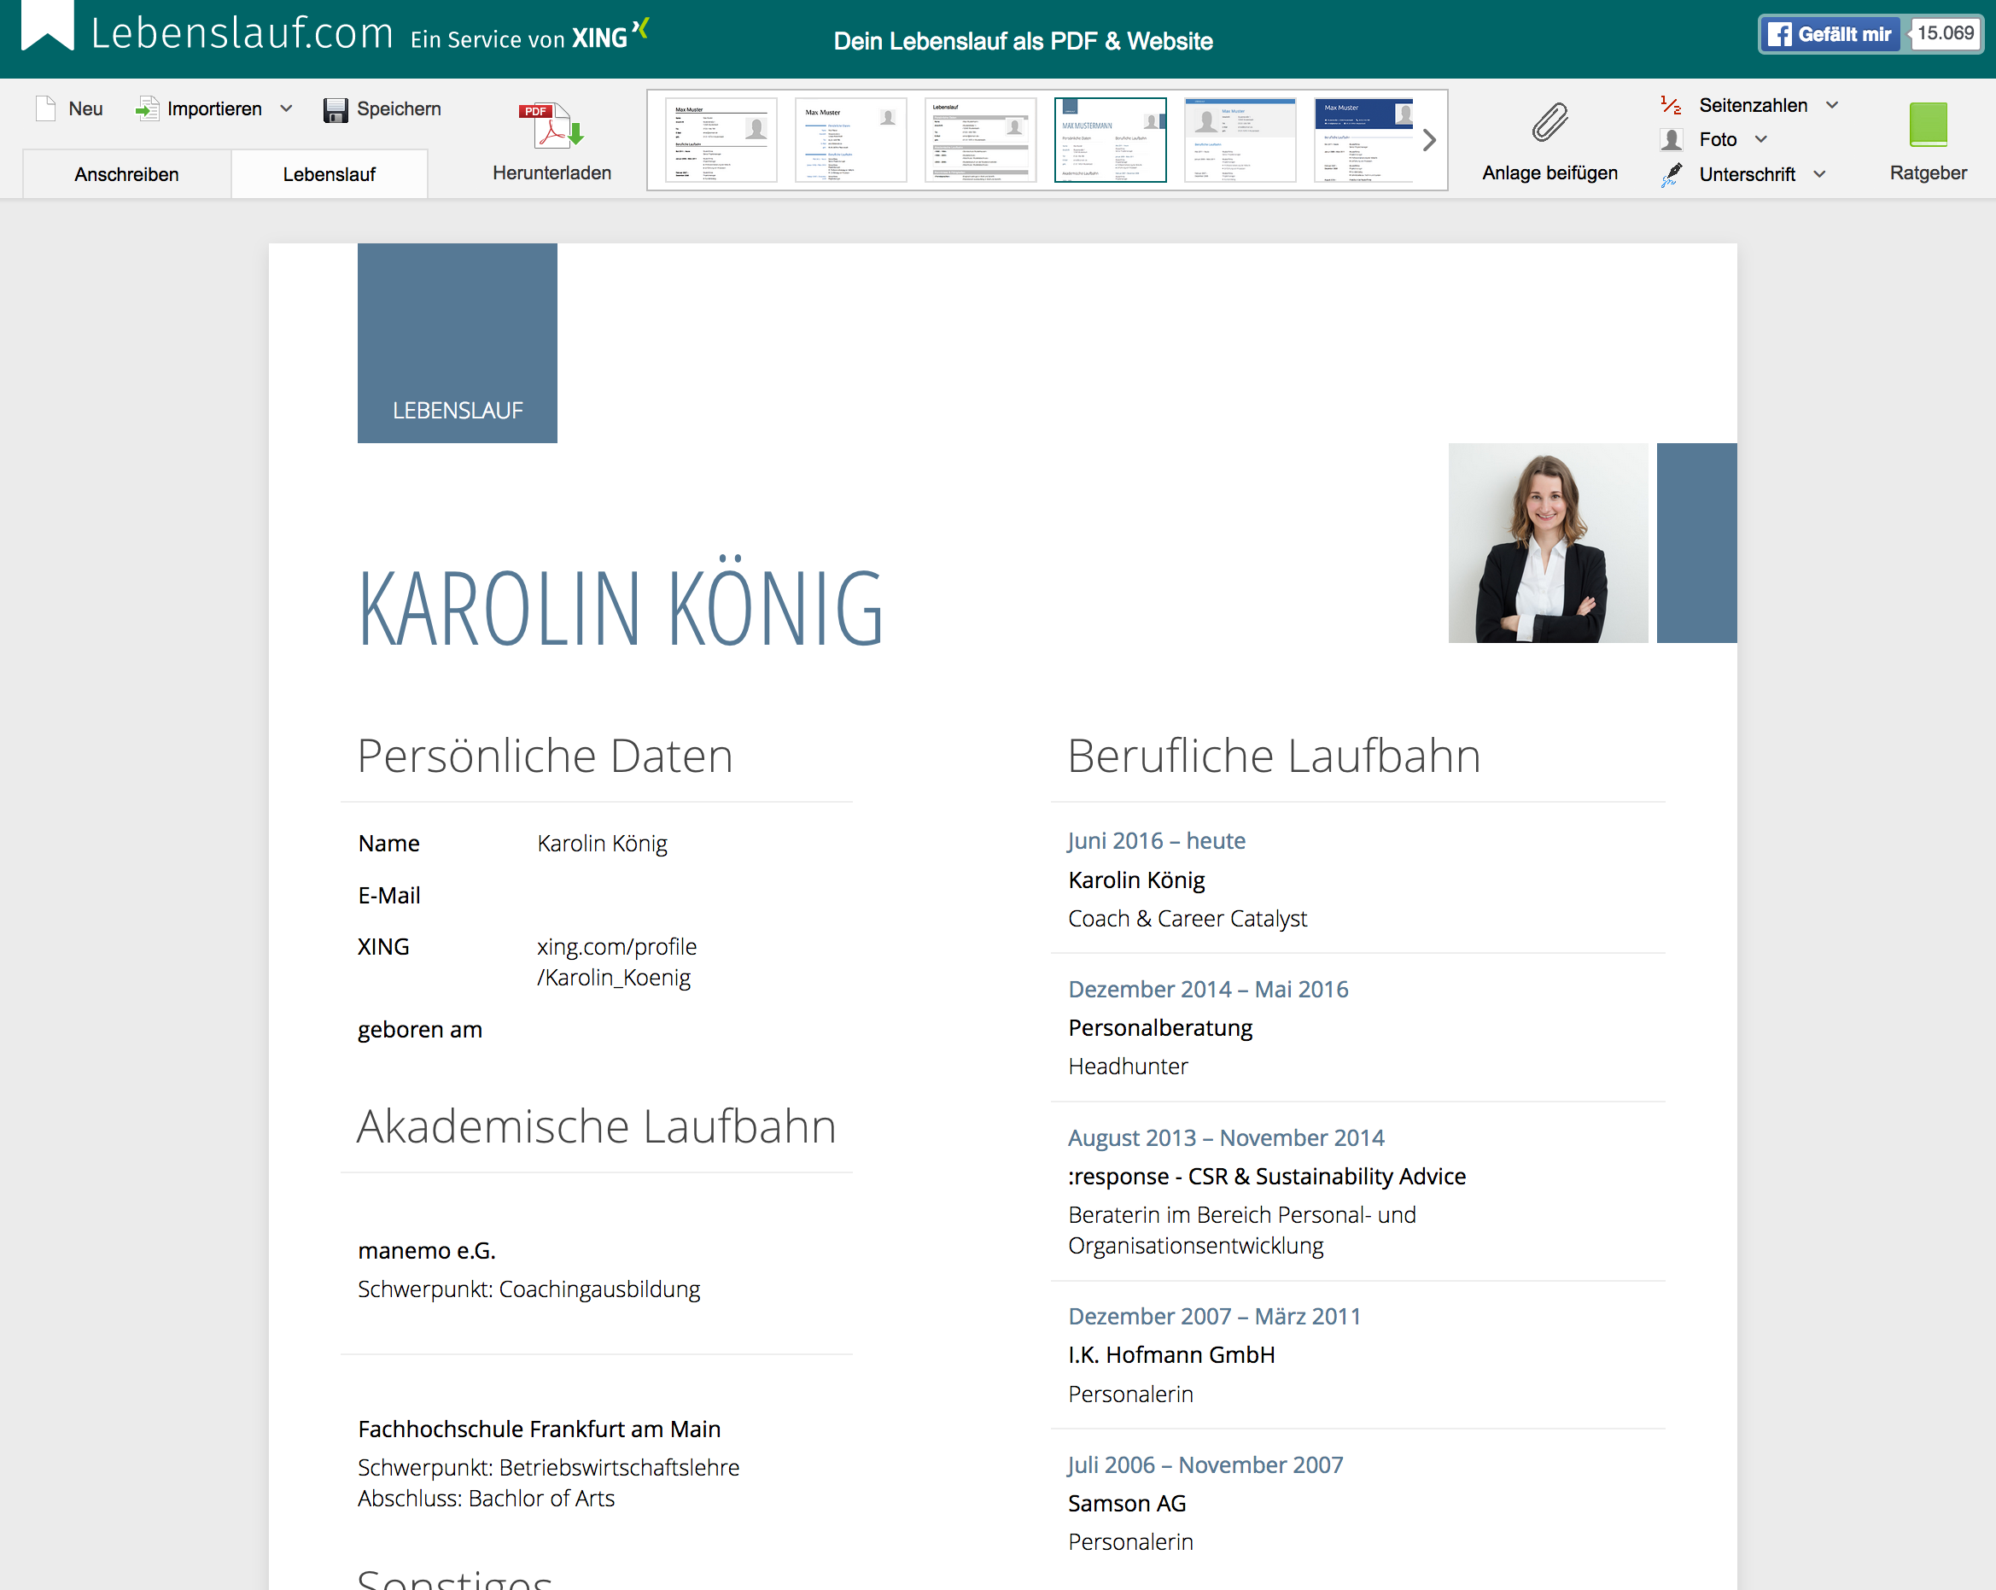Choose the dark blue header template thumbnail
The height and width of the screenshot is (1590, 1996).
click(1363, 140)
